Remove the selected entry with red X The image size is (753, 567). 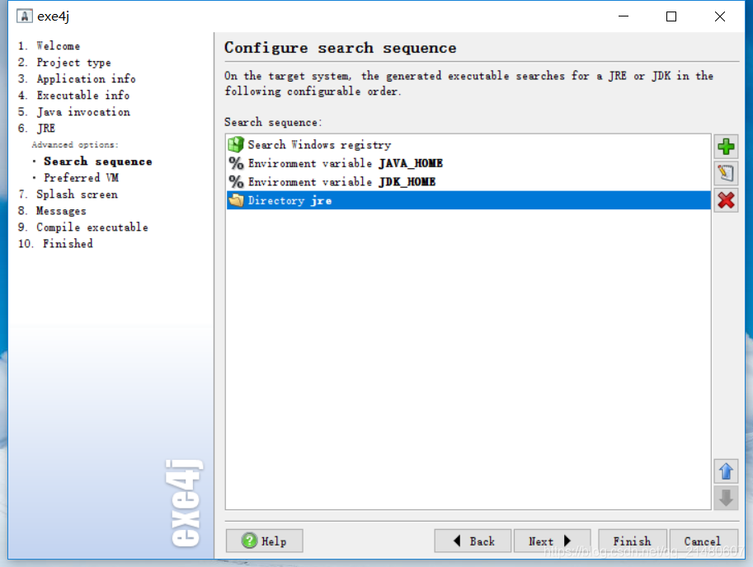tap(726, 200)
